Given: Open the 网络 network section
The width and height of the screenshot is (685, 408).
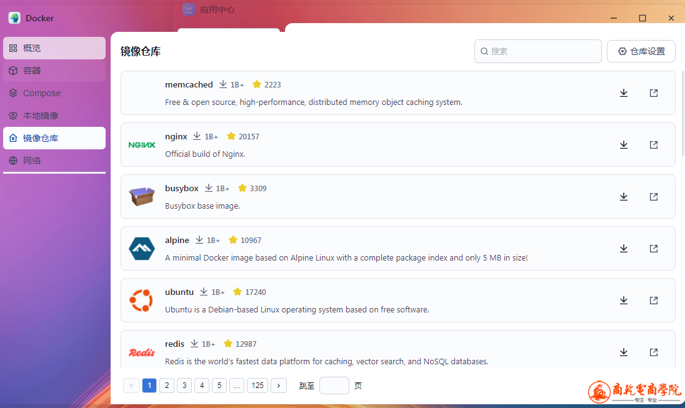Looking at the screenshot, I should pos(54,161).
